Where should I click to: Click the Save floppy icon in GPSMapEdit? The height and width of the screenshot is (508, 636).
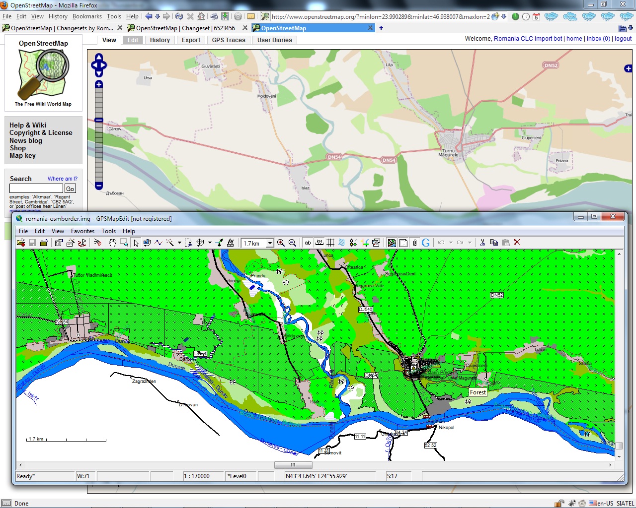click(x=32, y=243)
